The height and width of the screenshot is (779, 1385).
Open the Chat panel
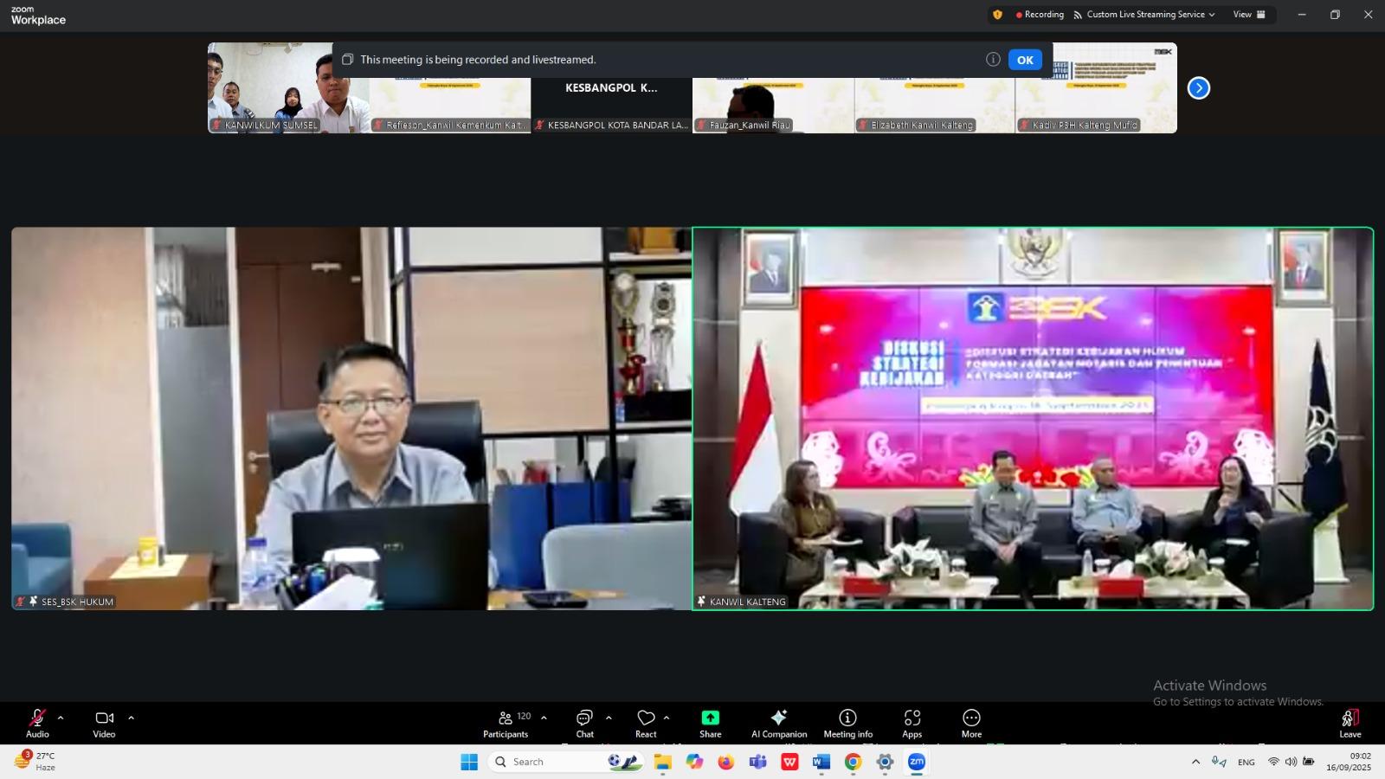[x=584, y=724]
